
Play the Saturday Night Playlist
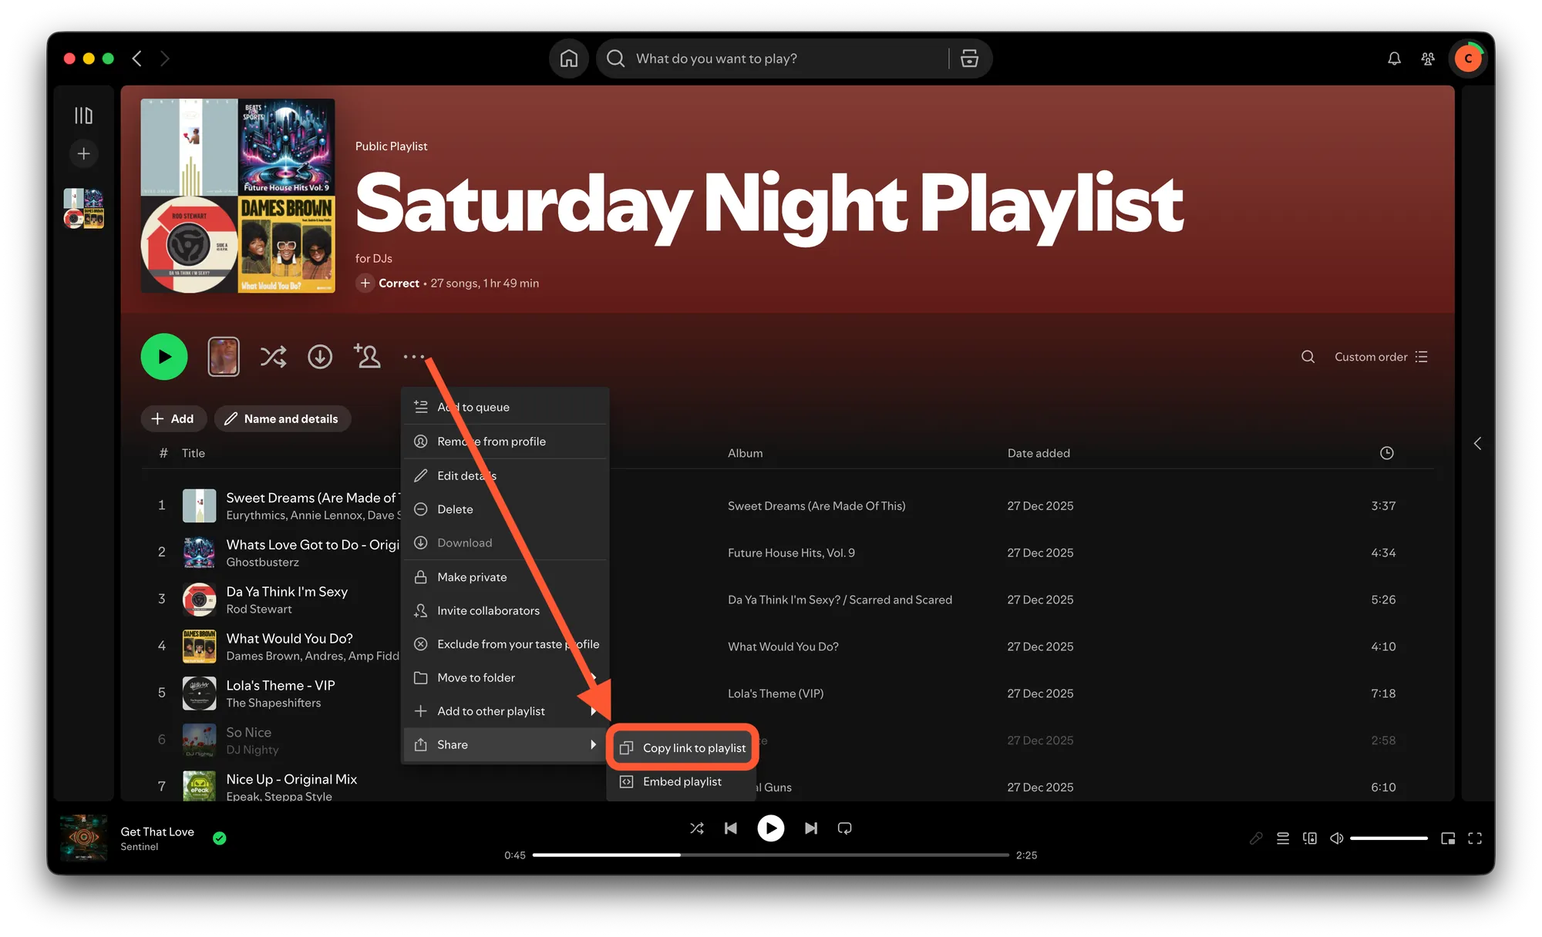tap(164, 357)
